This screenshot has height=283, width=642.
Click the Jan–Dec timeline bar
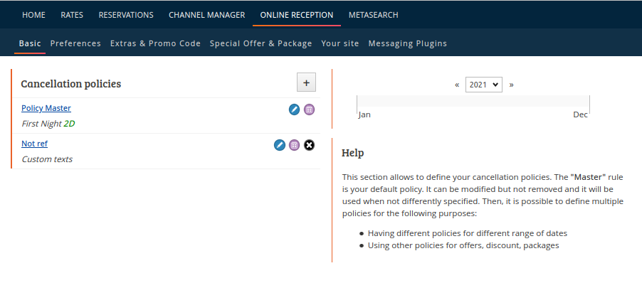(x=473, y=101)
